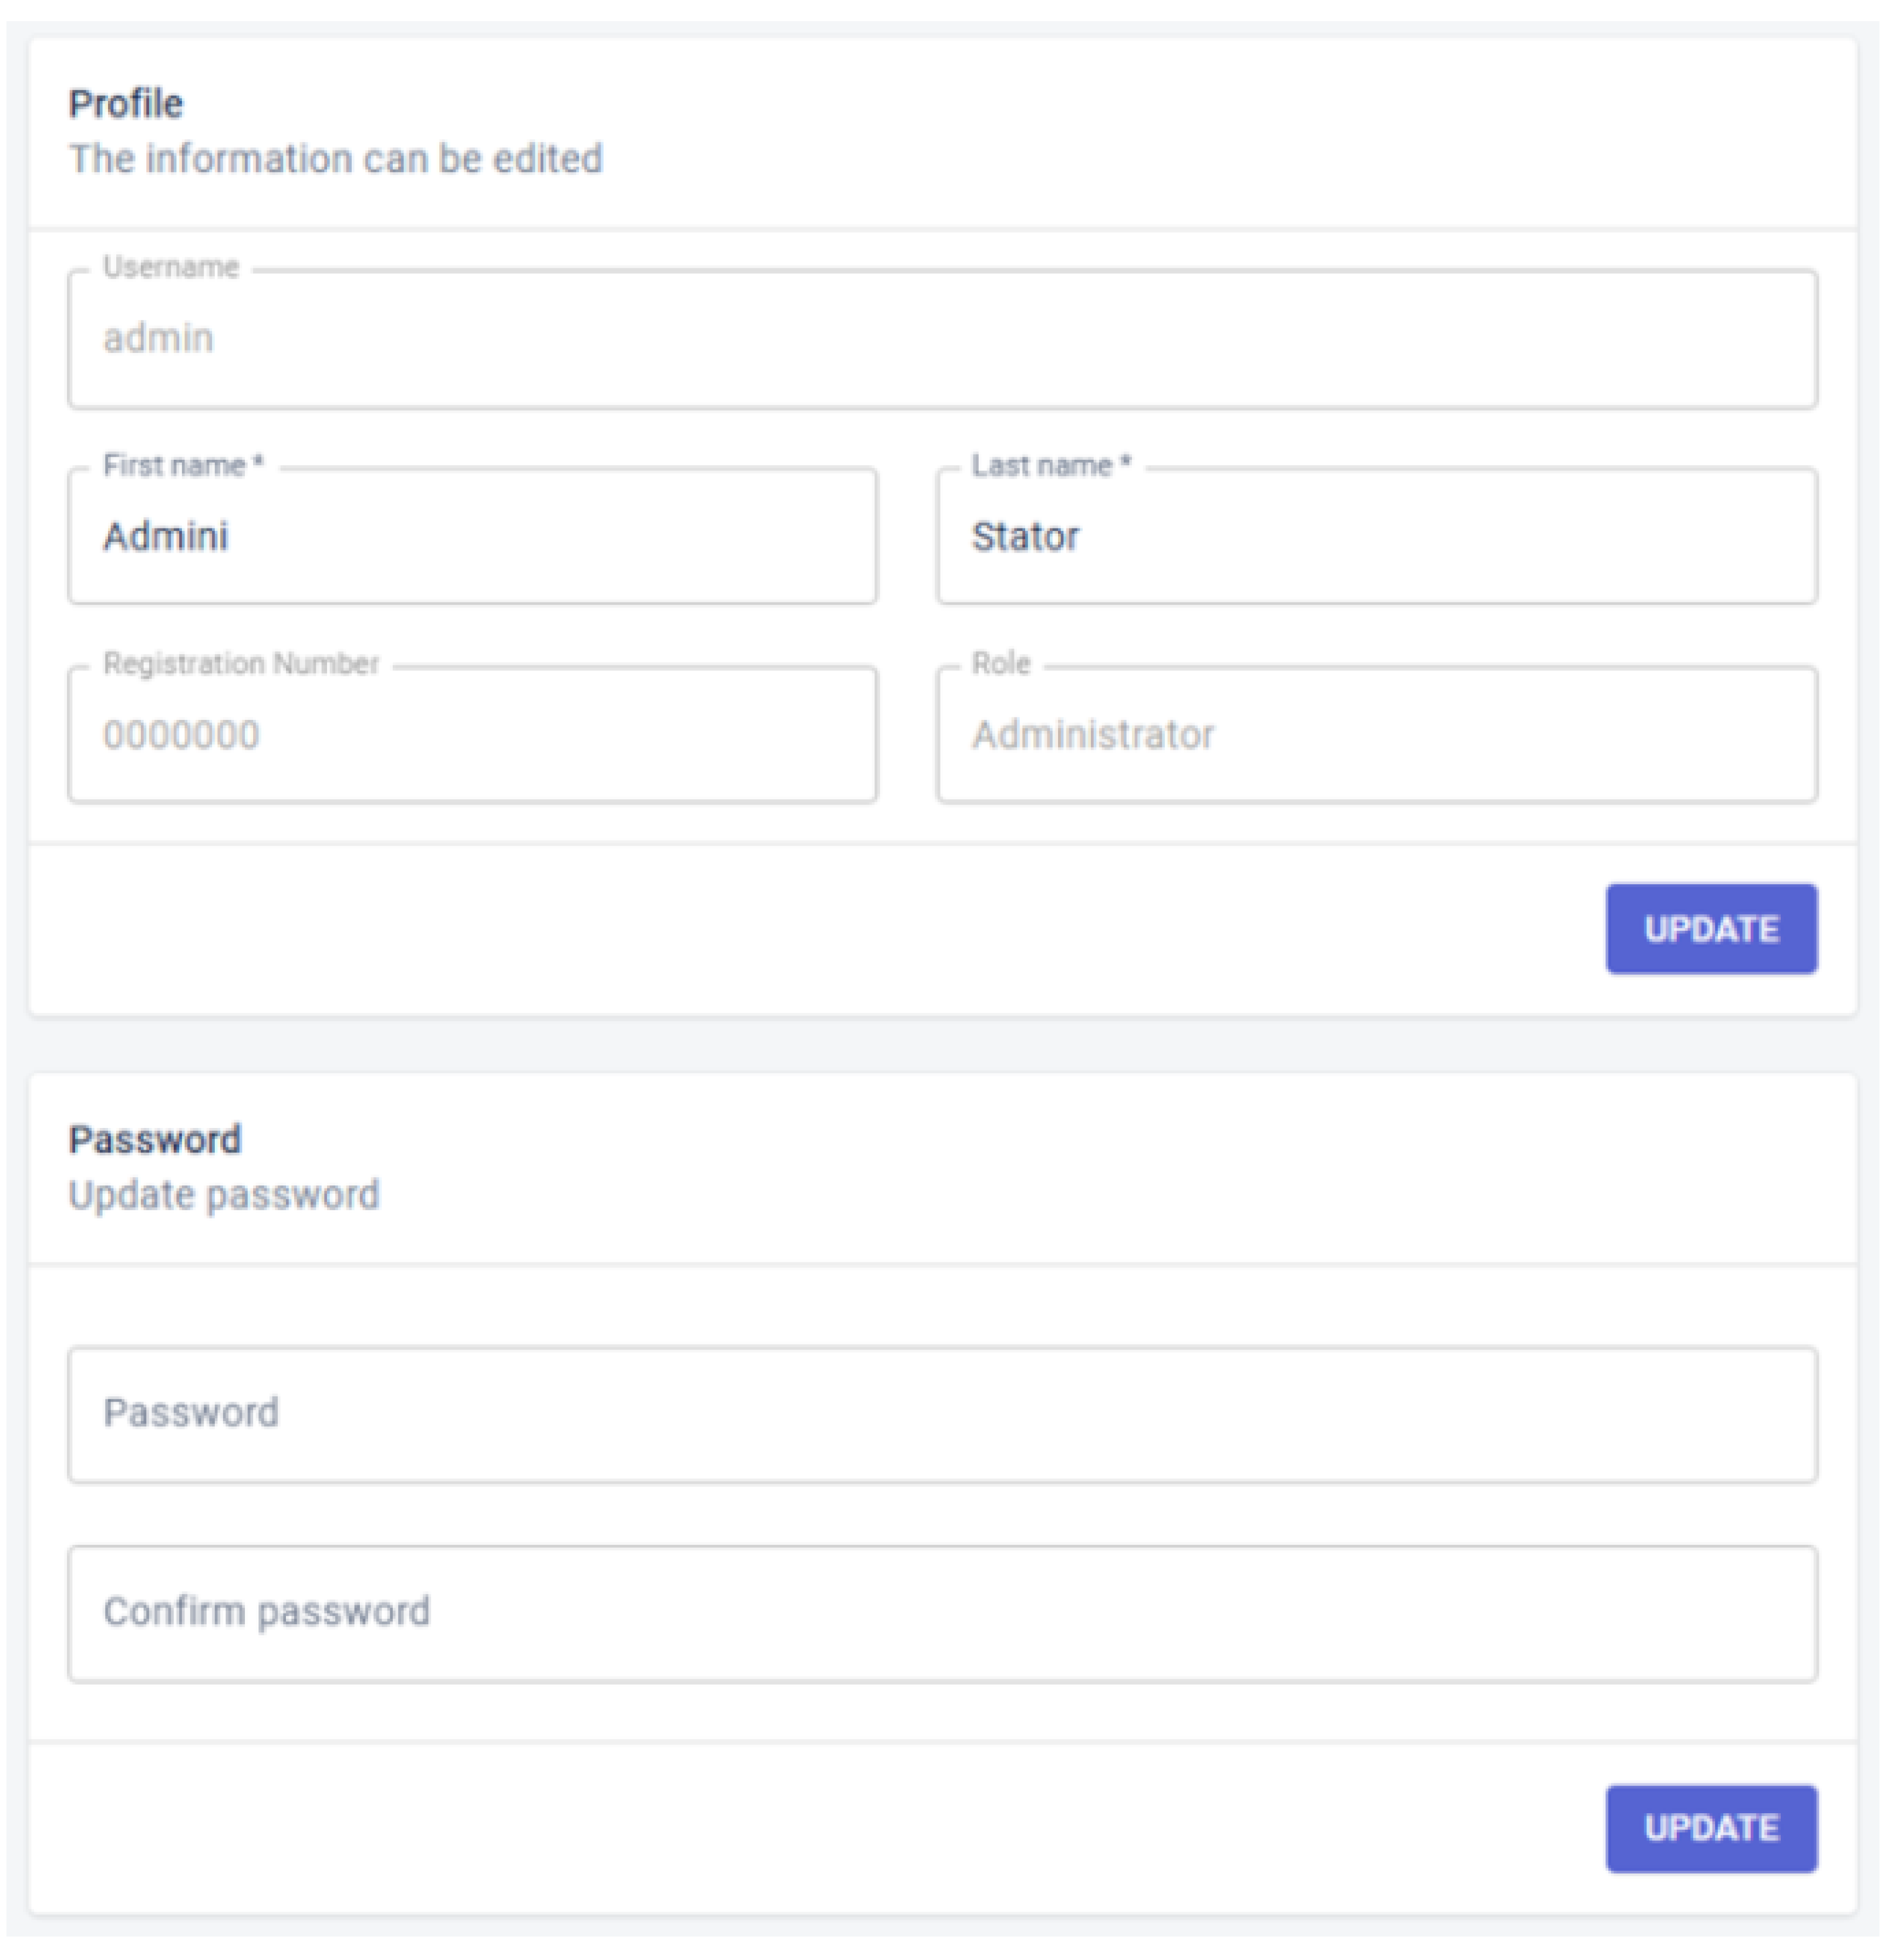Click the 'Role' floating label
This screenshot has width=1890, height=1960.
1001,663
